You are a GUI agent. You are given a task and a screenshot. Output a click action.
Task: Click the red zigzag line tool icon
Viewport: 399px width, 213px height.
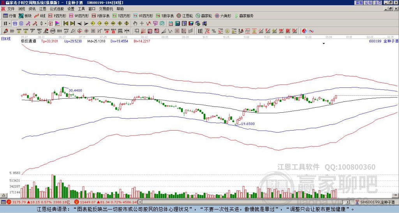(148, 23)
